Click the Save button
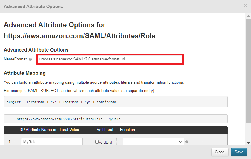Viewport: 251px width, 159px height. (239, 152)
